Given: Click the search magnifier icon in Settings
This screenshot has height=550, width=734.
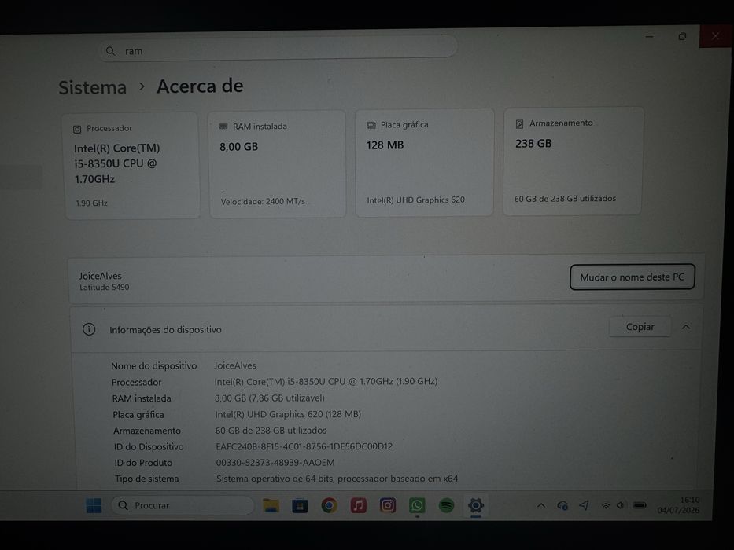Looking at the screenshot, I should 110,51.
